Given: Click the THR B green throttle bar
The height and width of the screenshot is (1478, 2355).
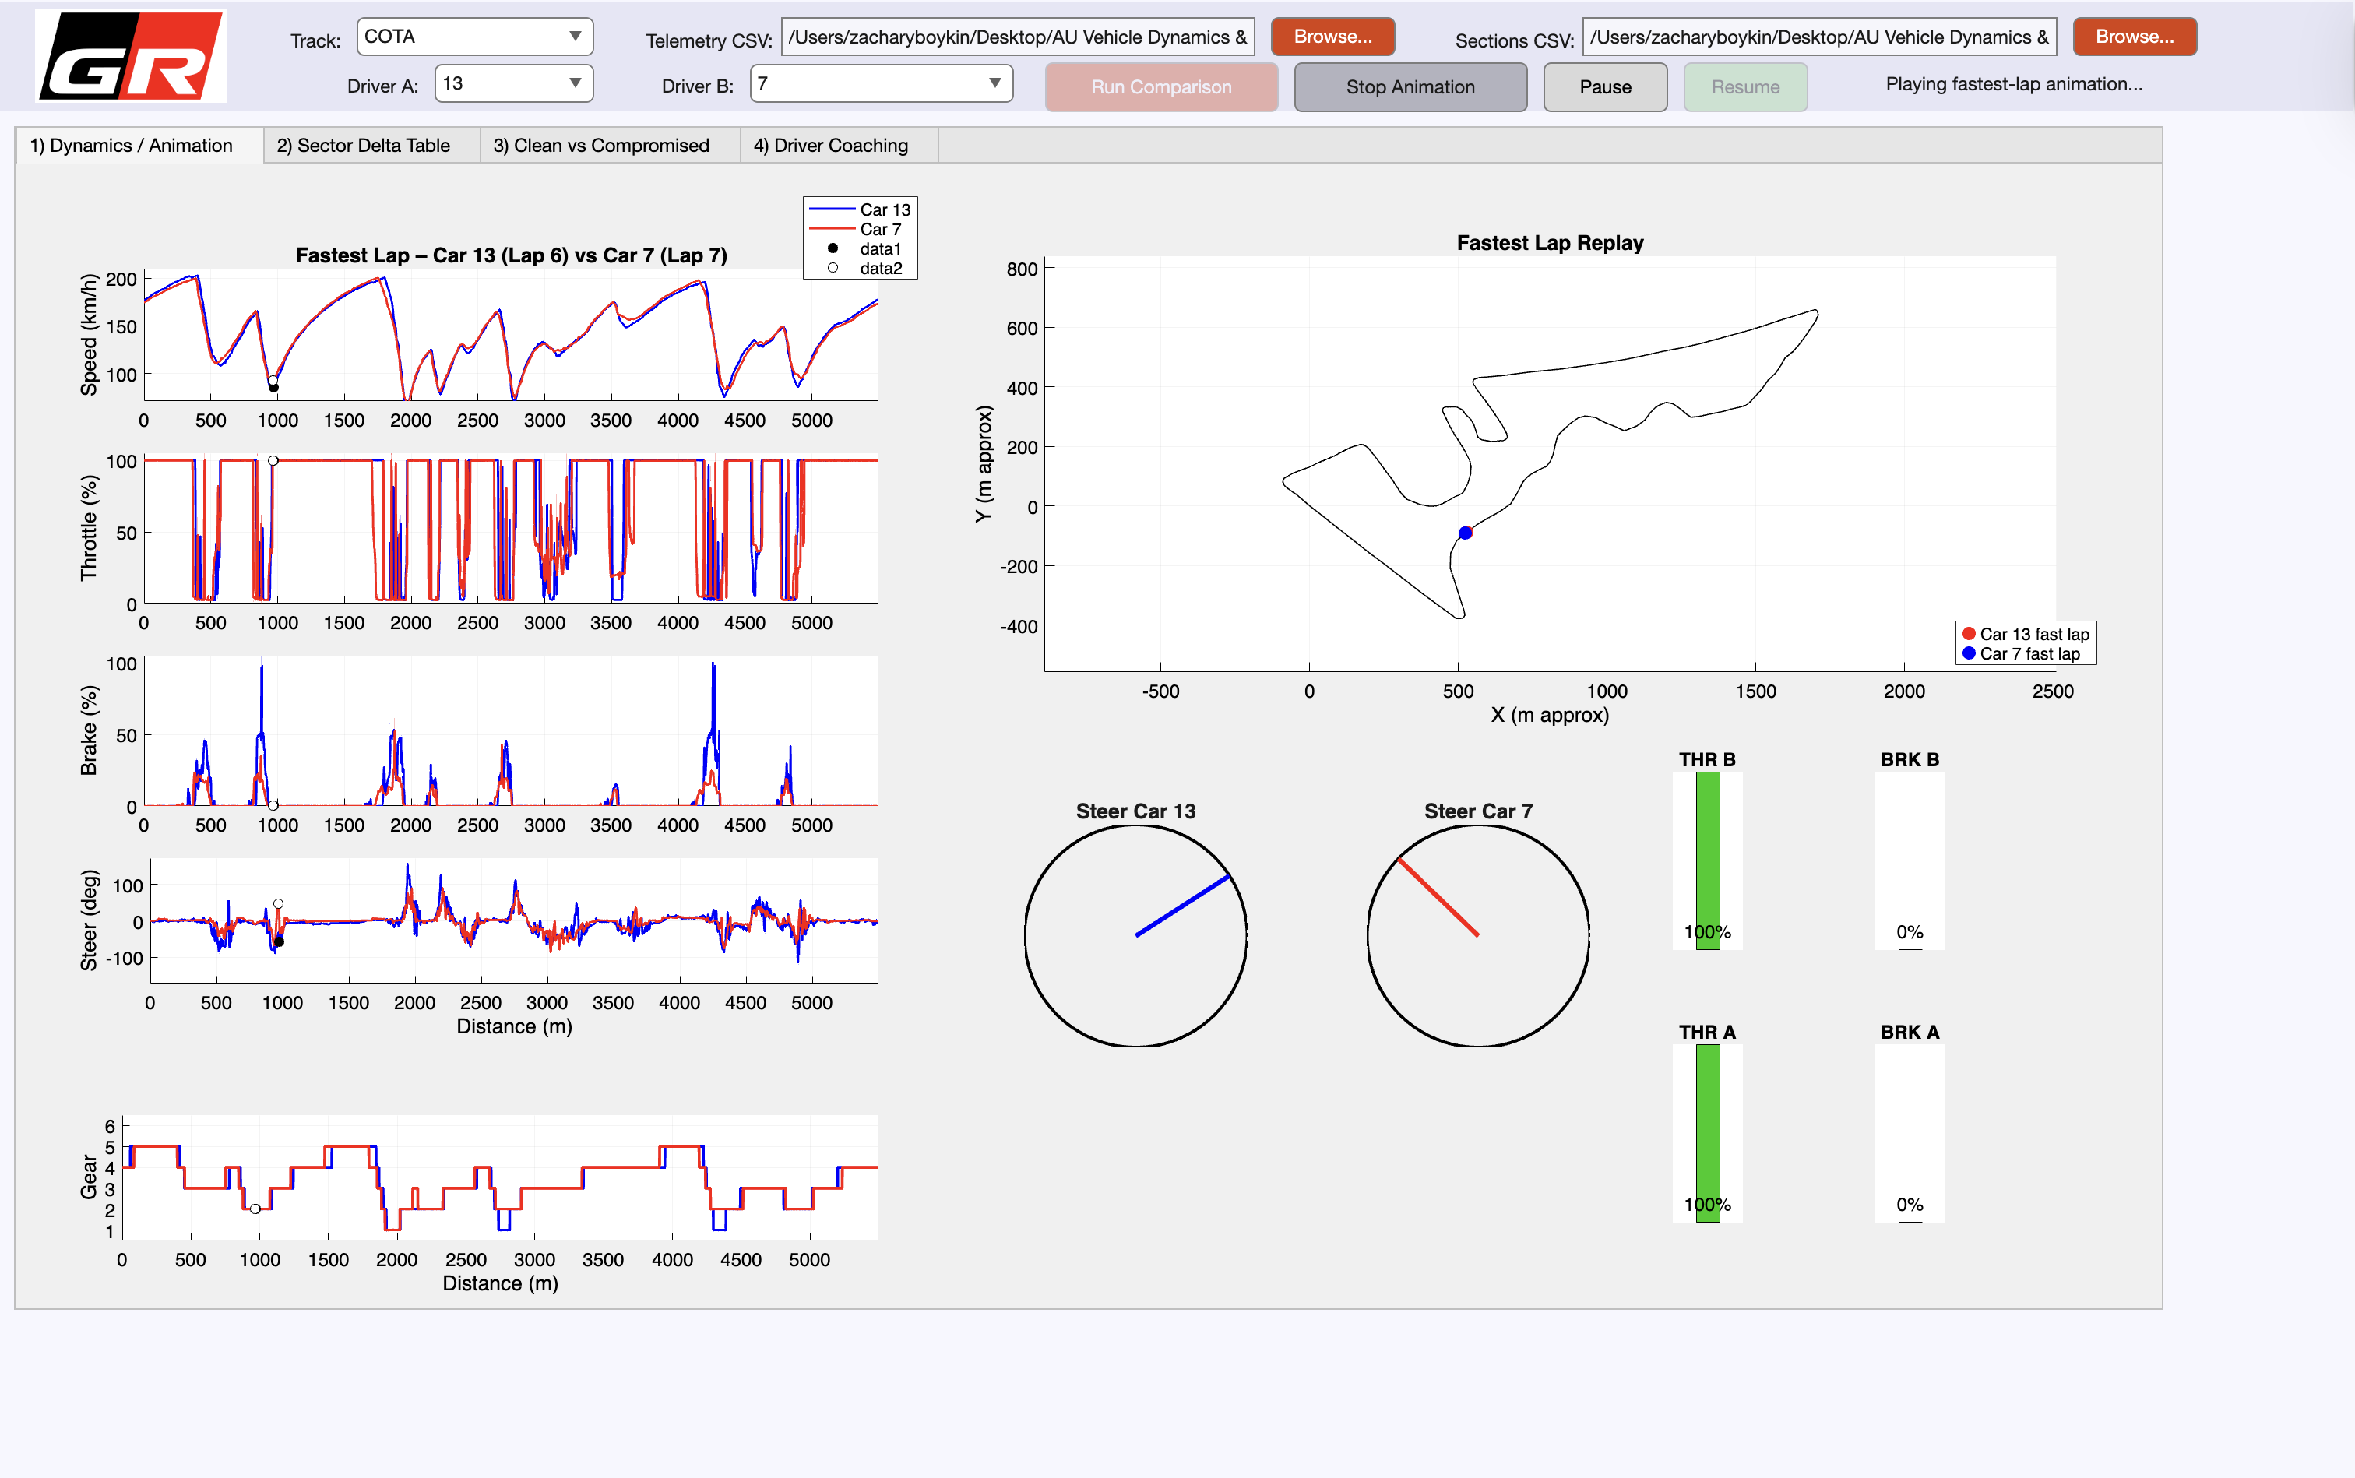Looking at the screenshot, I should (x=1707, y=850).
